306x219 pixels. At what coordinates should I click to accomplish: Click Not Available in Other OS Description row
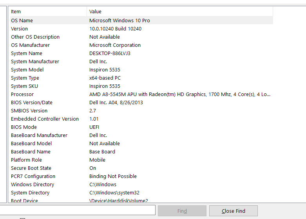(105, 37)
